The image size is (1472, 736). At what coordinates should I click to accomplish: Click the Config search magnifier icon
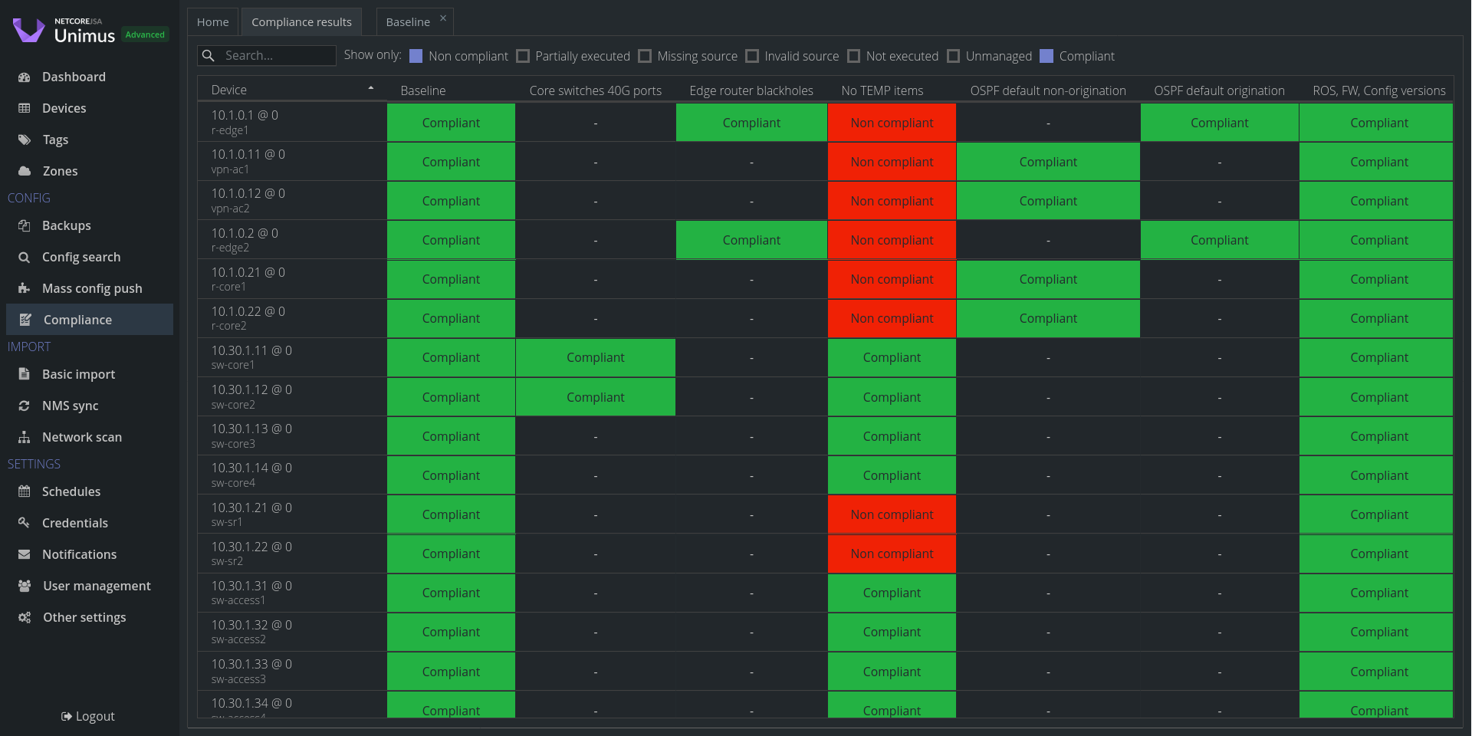pyautogui.click(x=25, y=257)
